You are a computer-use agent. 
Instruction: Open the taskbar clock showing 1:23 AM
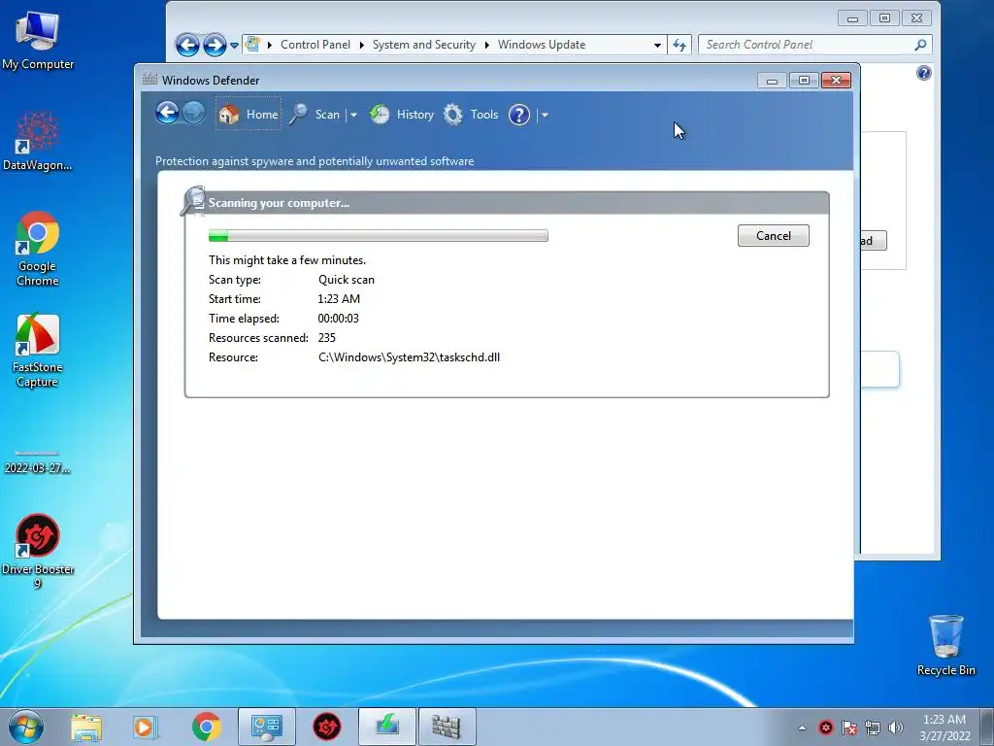[944, 728]
